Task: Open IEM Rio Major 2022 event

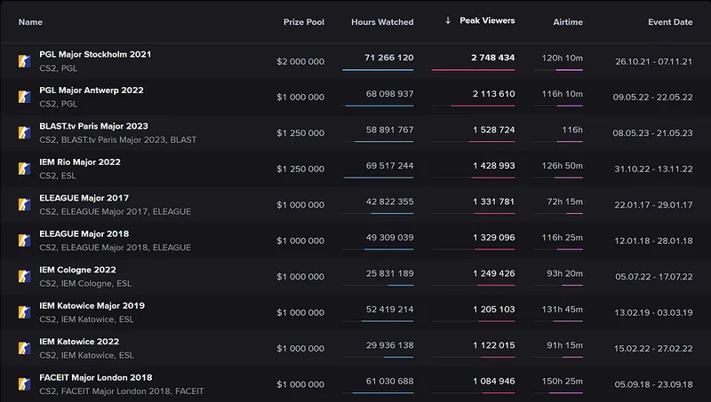Action: point(80,162)
